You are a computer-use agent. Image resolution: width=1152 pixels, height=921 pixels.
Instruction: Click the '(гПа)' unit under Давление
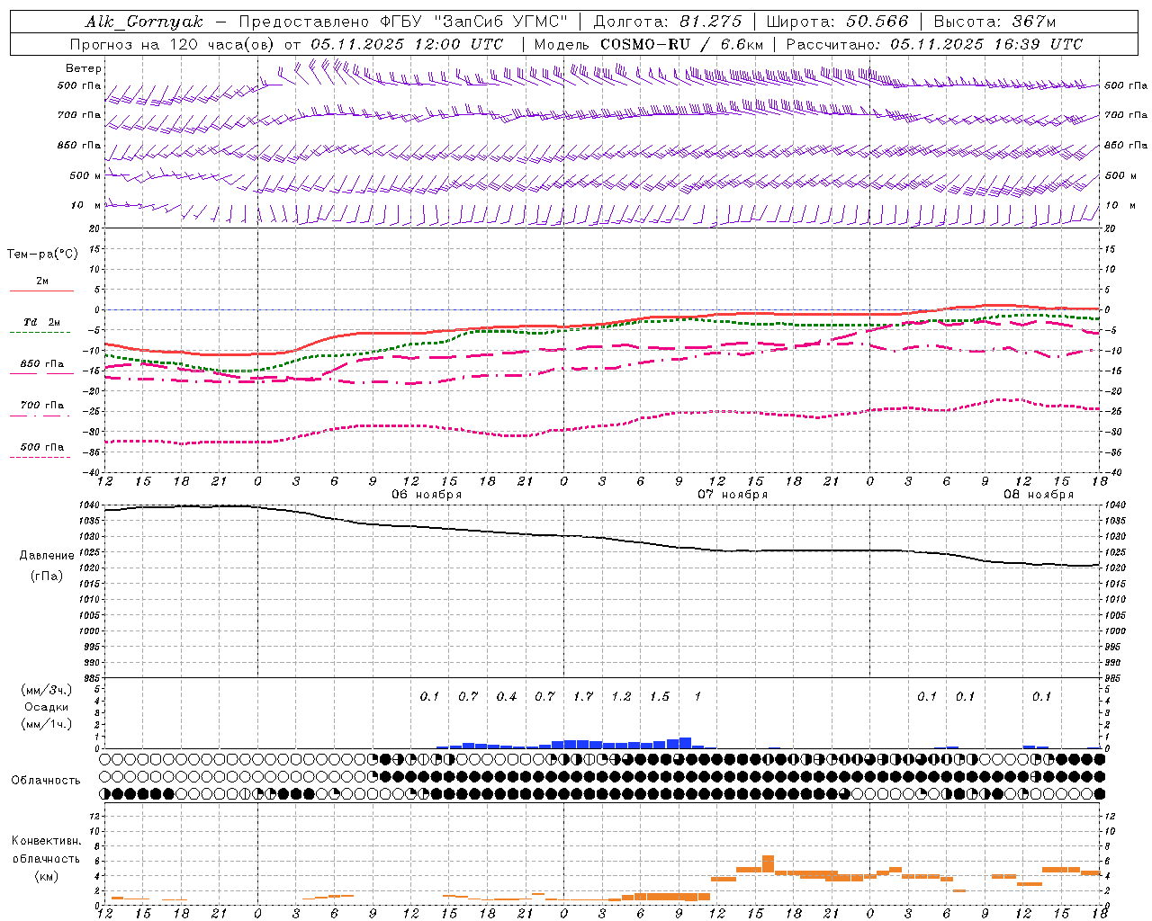click(47, 577)
